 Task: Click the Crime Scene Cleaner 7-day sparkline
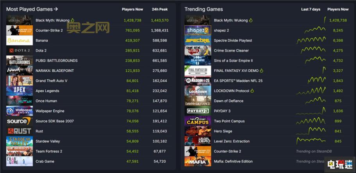tap(311, 50)
